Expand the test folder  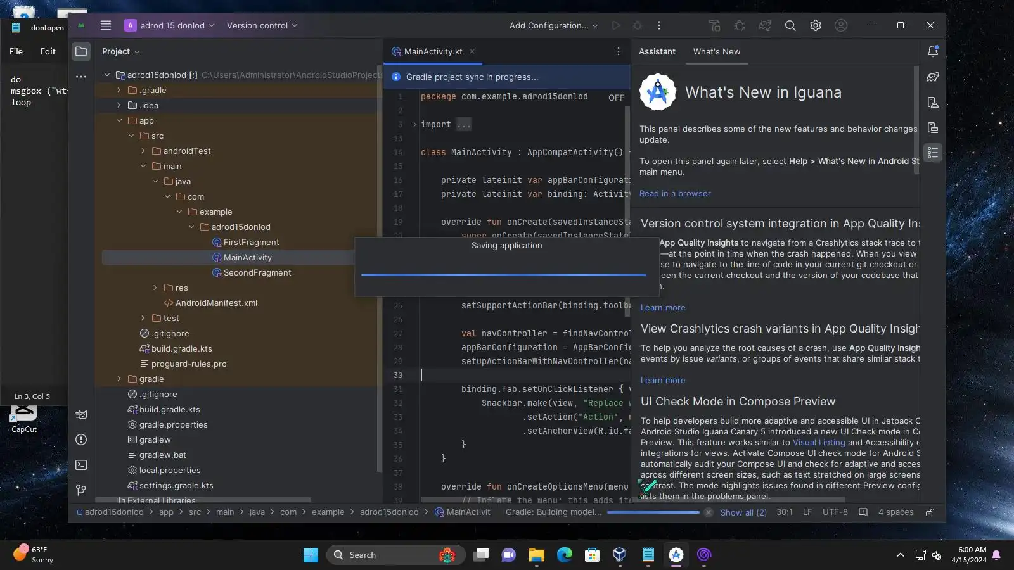click(143, 318)
